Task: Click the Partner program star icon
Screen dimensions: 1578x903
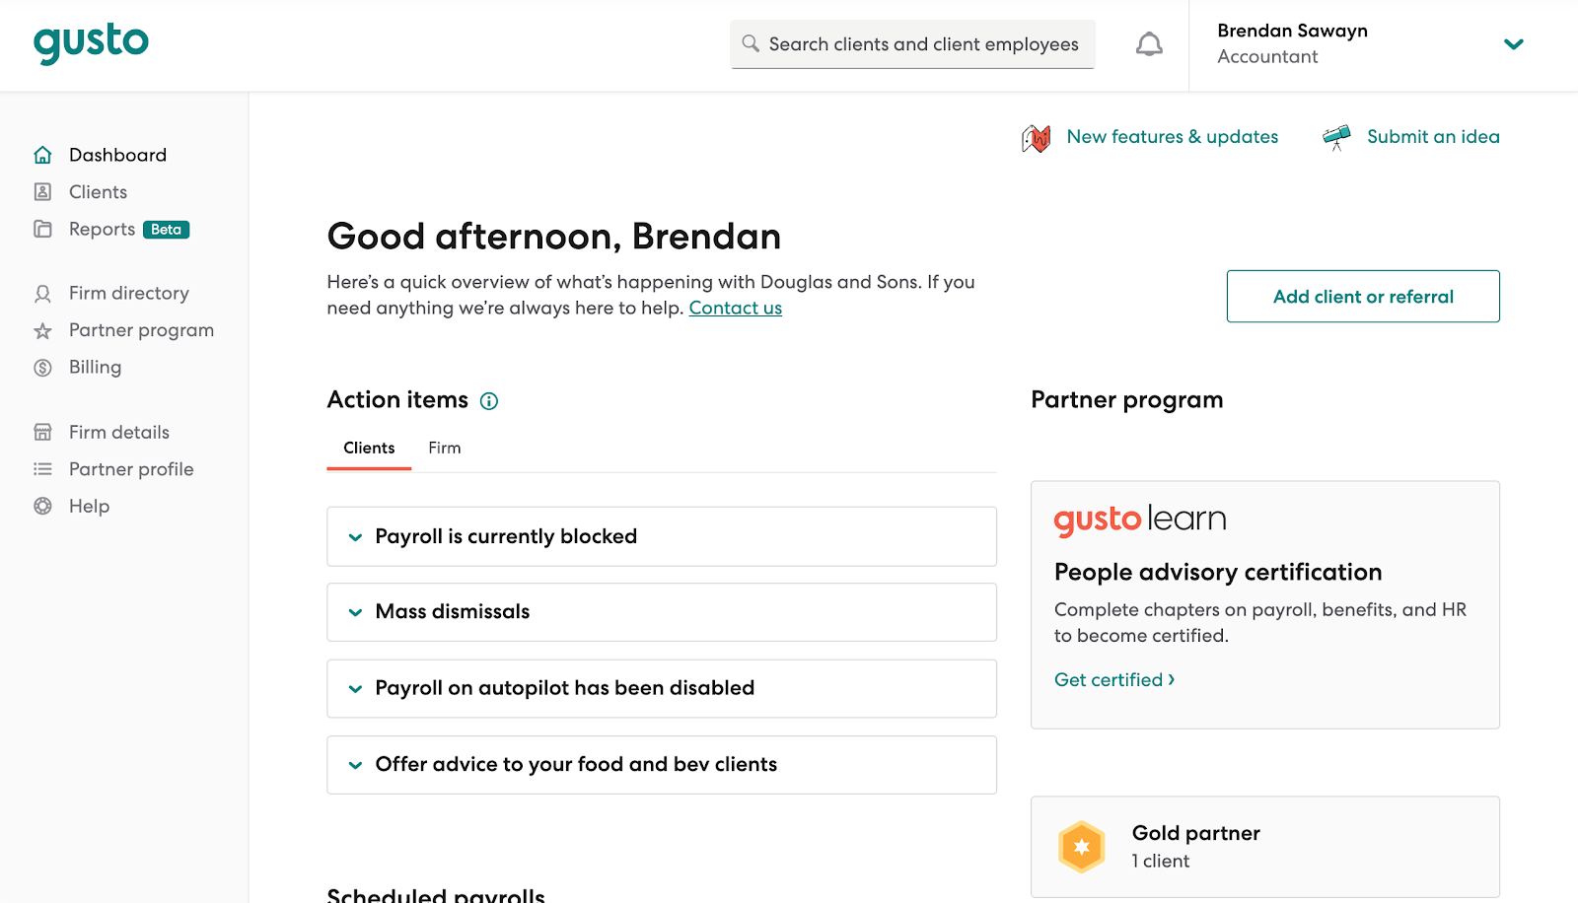Action: point(42,331)
